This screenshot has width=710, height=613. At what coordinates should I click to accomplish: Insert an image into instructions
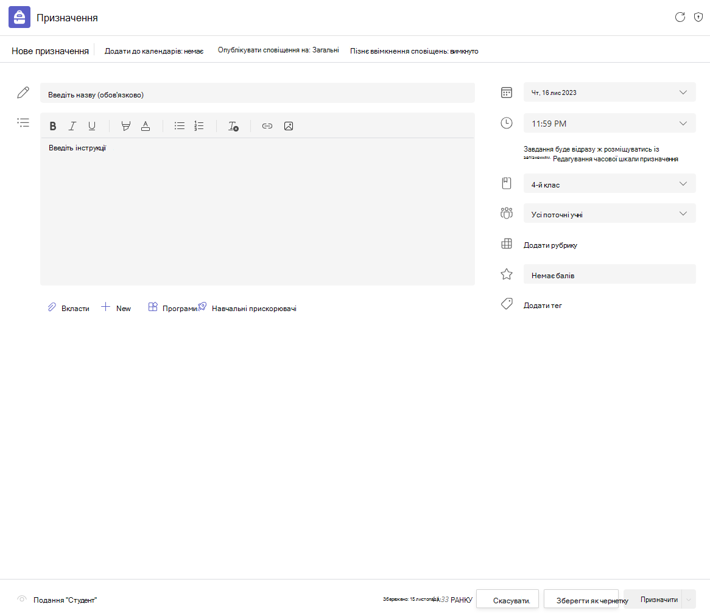click(x=289, y=126)
